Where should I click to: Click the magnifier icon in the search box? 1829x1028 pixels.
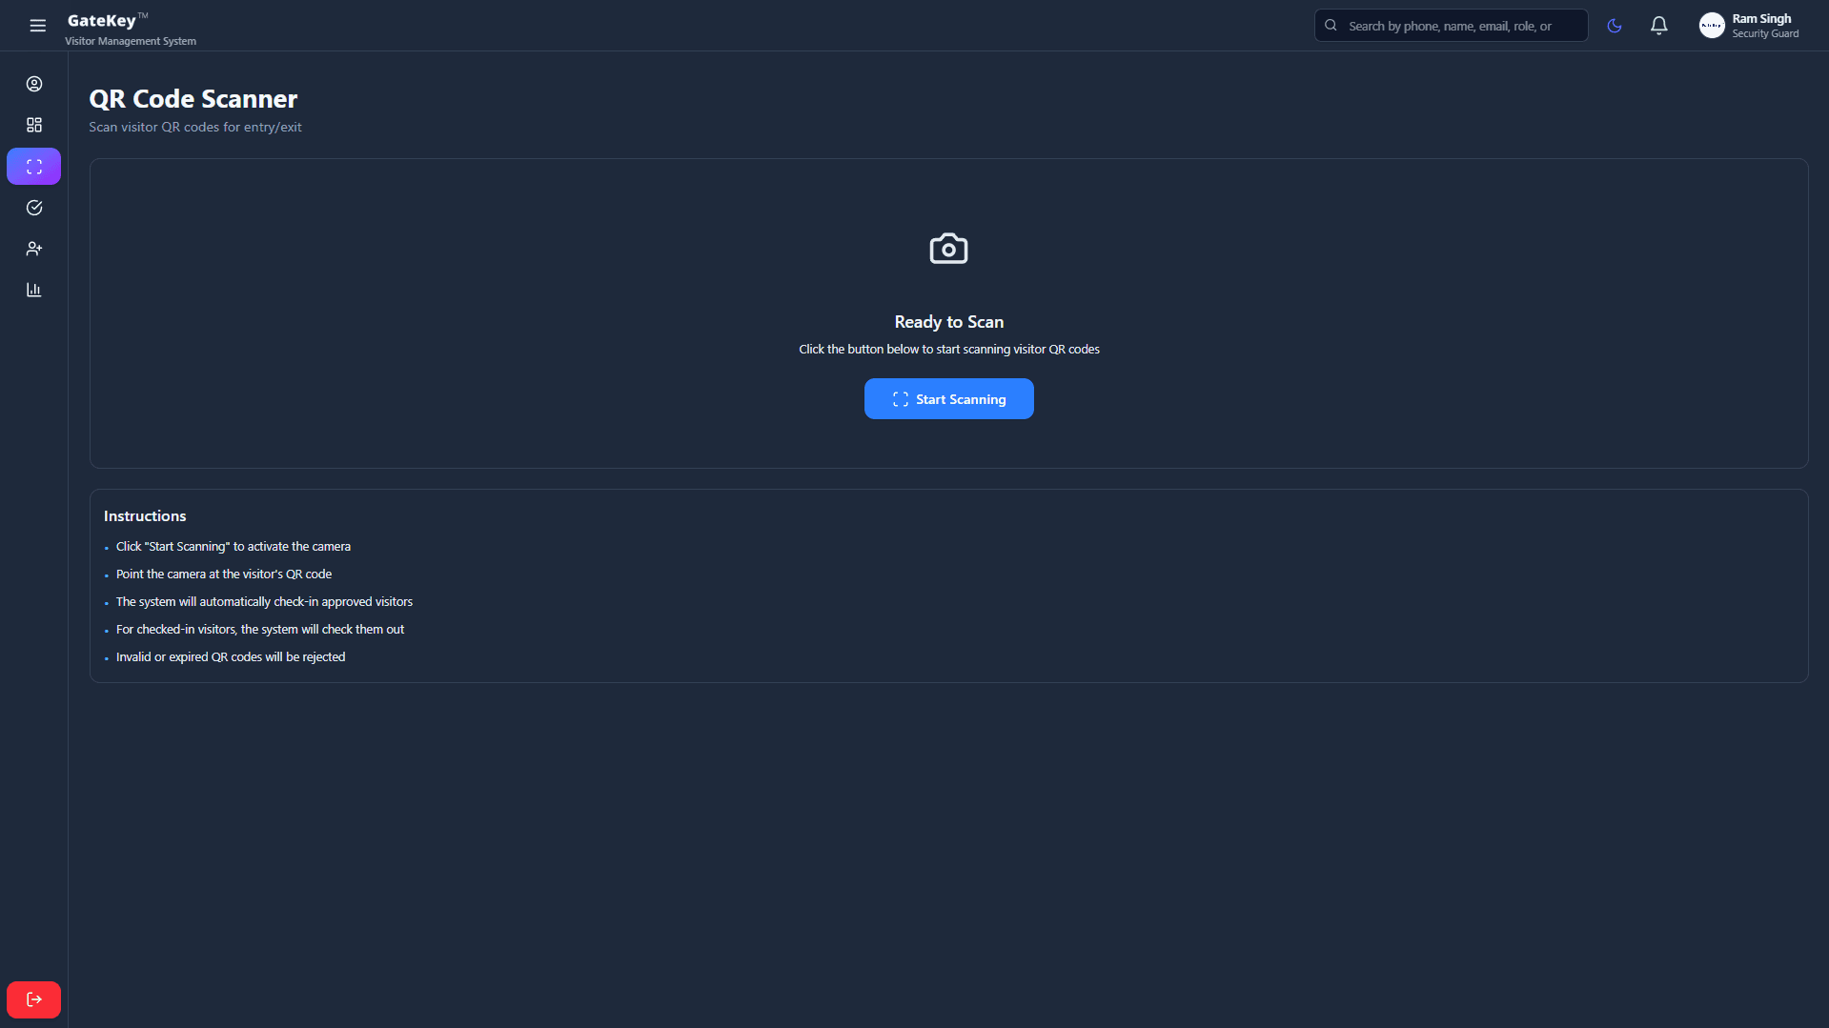[x=1331, y=26]
